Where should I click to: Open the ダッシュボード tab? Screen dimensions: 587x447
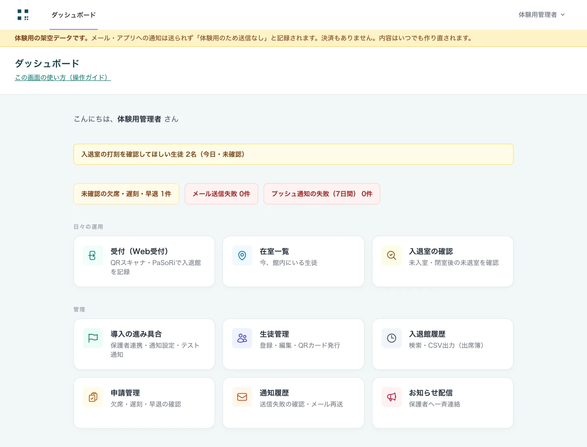click(x=74, y=15)
